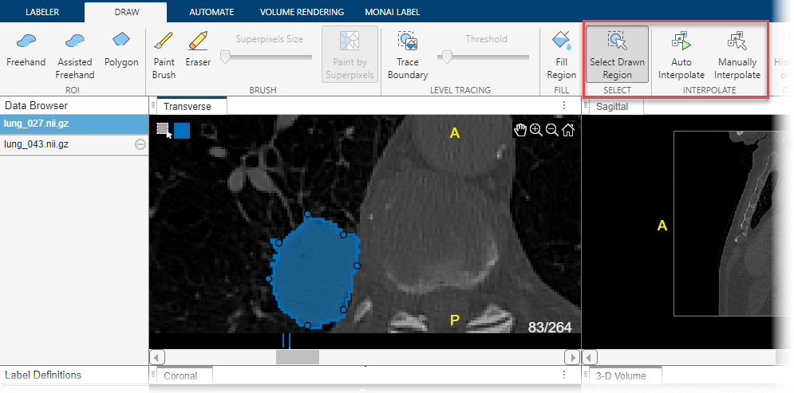Click zoom out magnifier in Transverse view
The height and width of the screenshot is (393, 794).
tap(552, 130)
